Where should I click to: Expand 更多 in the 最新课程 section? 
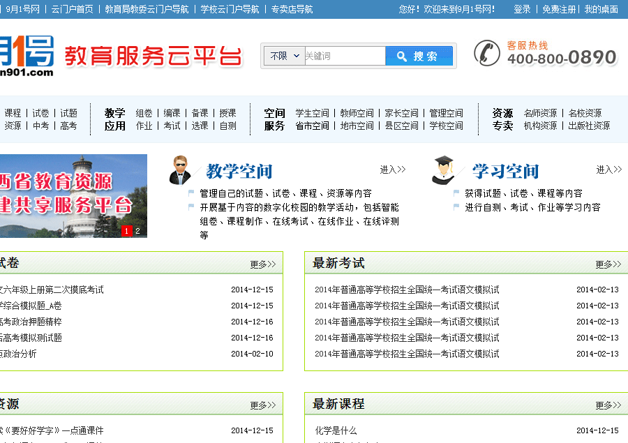coord(609,405)
